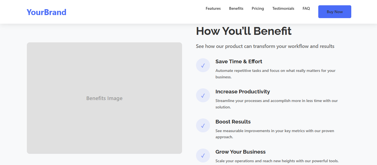
Task: Click the Benefits Image placeholder
Action: [104, 98]
